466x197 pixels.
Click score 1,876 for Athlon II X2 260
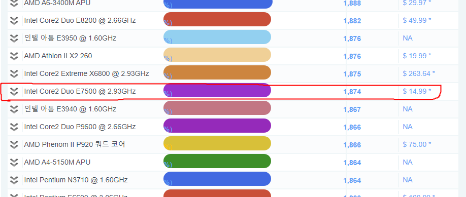[x=352, y=56]
